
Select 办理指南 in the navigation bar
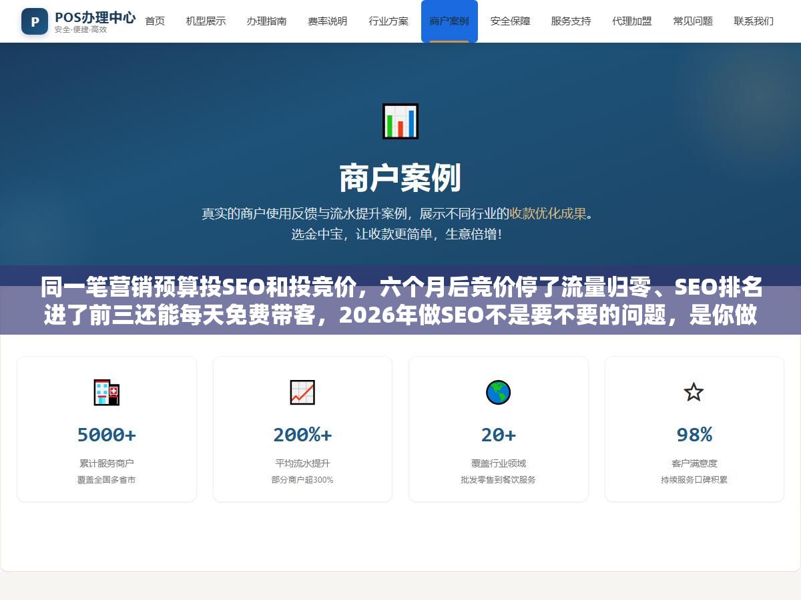(266, 21)
